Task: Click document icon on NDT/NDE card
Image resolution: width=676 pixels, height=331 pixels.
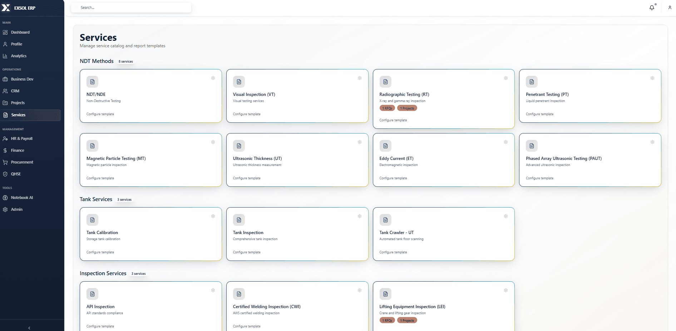Action: (x=92, y=82)
